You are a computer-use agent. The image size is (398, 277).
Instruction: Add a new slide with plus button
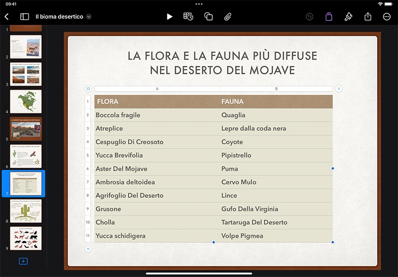click(x=23, y=261)
